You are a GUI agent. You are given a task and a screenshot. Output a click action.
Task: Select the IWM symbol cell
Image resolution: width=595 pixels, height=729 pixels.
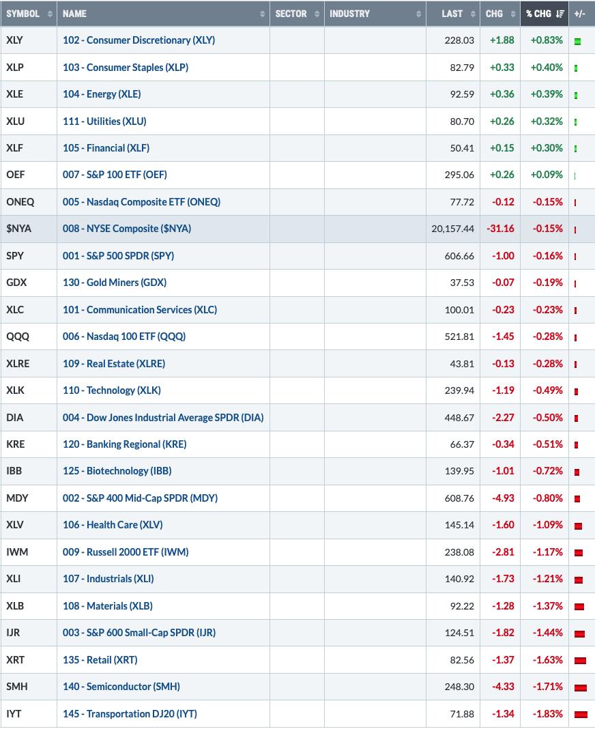click(x=29, y=552)
